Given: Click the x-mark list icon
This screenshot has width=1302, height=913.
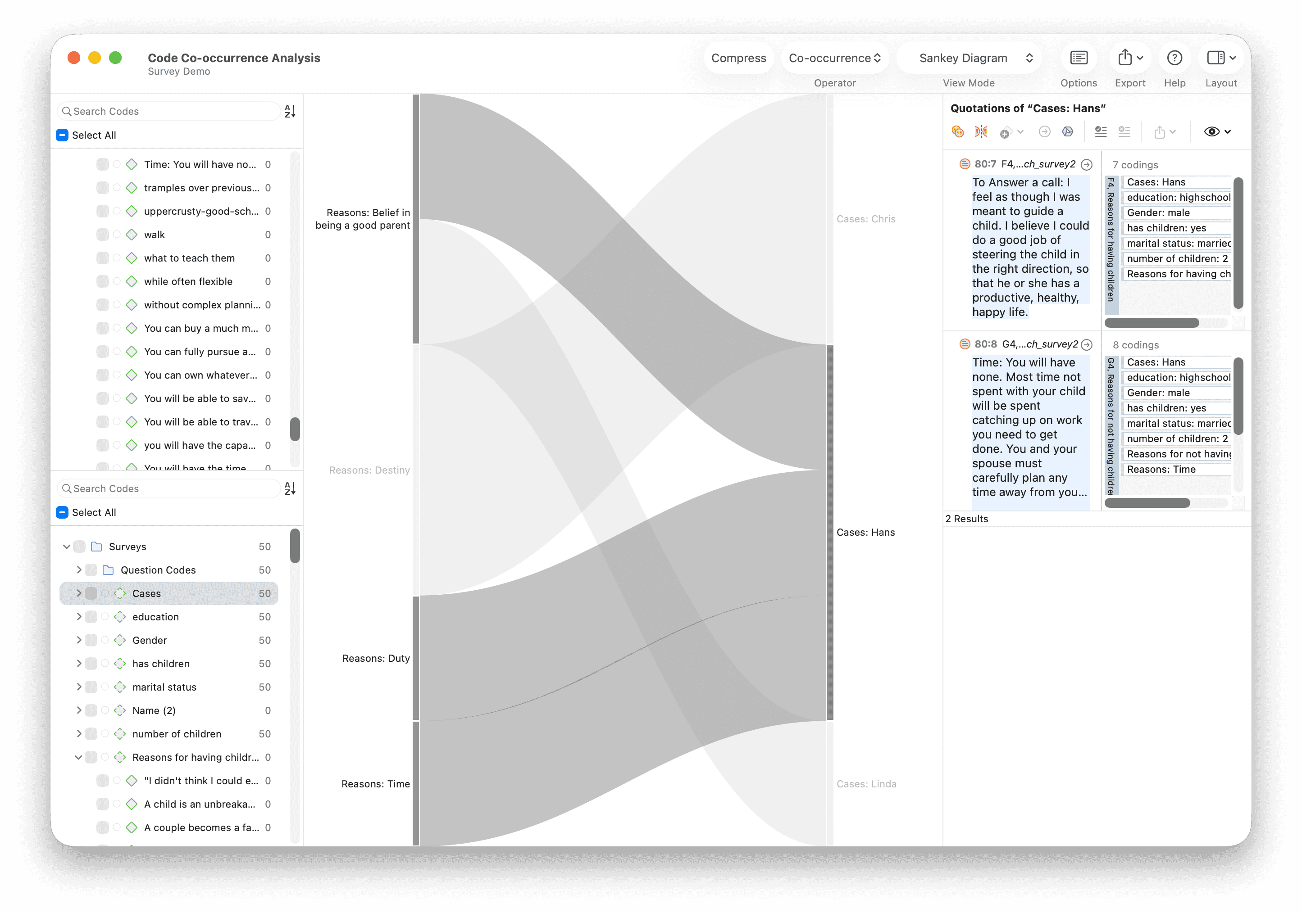Looking at the screenshot, I should click(1124, 132).
